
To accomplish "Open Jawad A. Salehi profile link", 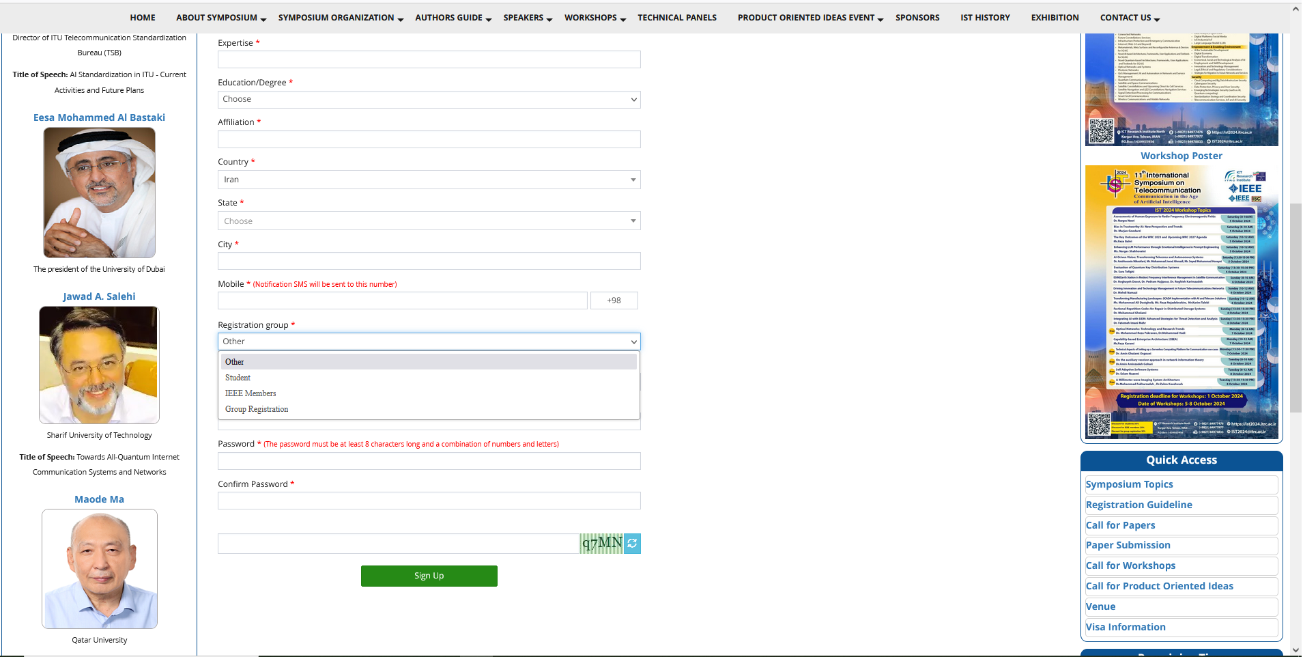I will click(x=100, y=296).
